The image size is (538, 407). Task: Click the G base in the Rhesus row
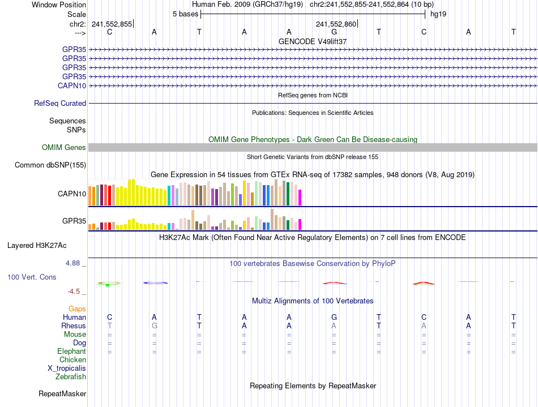pos(155,325)
